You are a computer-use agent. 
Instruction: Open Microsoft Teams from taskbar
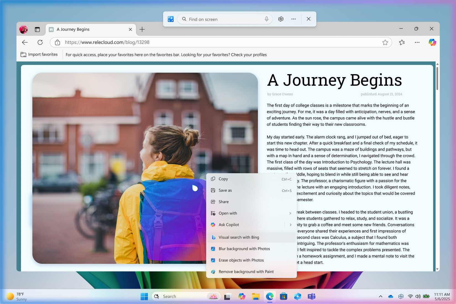(x=311, y=297)
